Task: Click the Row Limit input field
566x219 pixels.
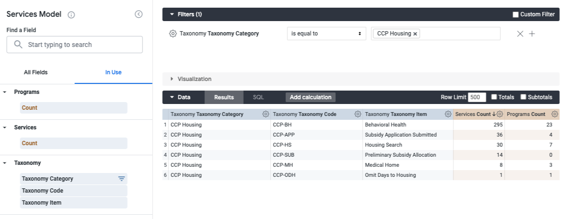Action: (x=477, y=97)
